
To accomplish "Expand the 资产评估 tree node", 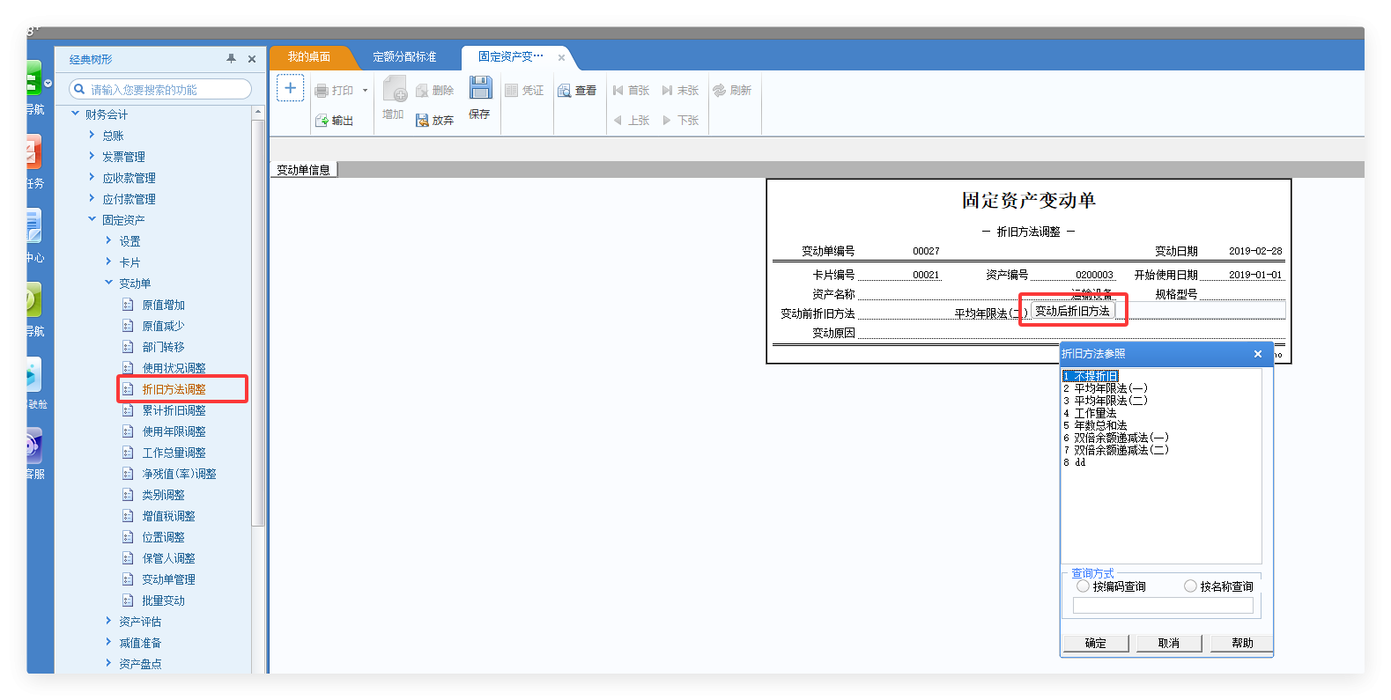I will (x=108, y=621).
